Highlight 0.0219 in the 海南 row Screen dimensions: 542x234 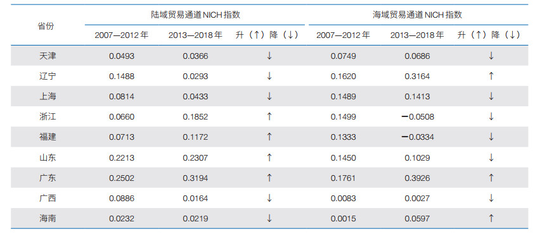[196, 219]
